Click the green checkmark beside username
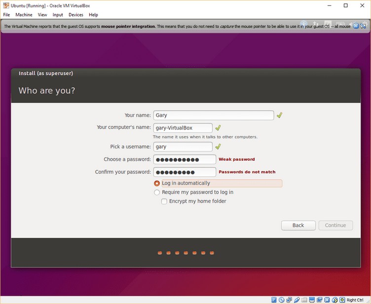This screenshot has width=371, height=304. coord(218,147)
